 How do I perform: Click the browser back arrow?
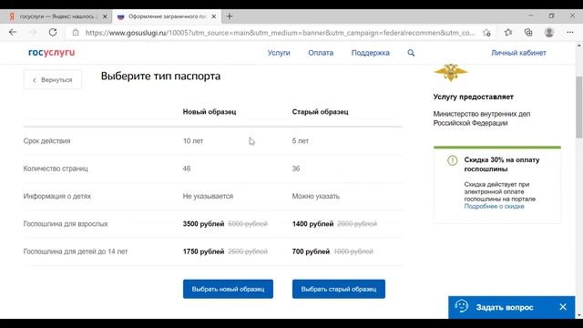[13, 33]
